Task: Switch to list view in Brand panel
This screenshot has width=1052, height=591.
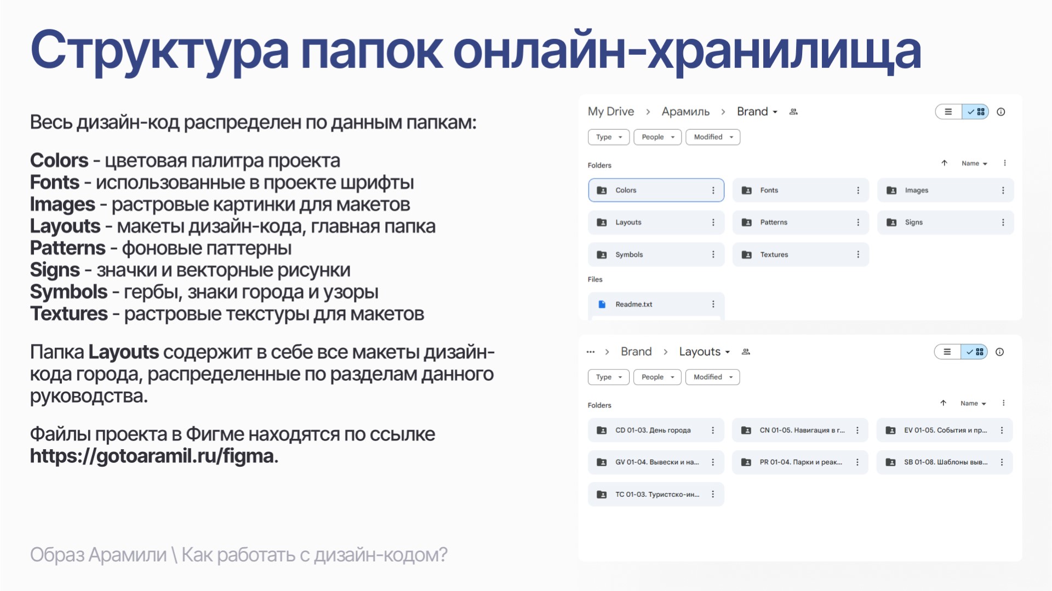Action: (948, 112)
